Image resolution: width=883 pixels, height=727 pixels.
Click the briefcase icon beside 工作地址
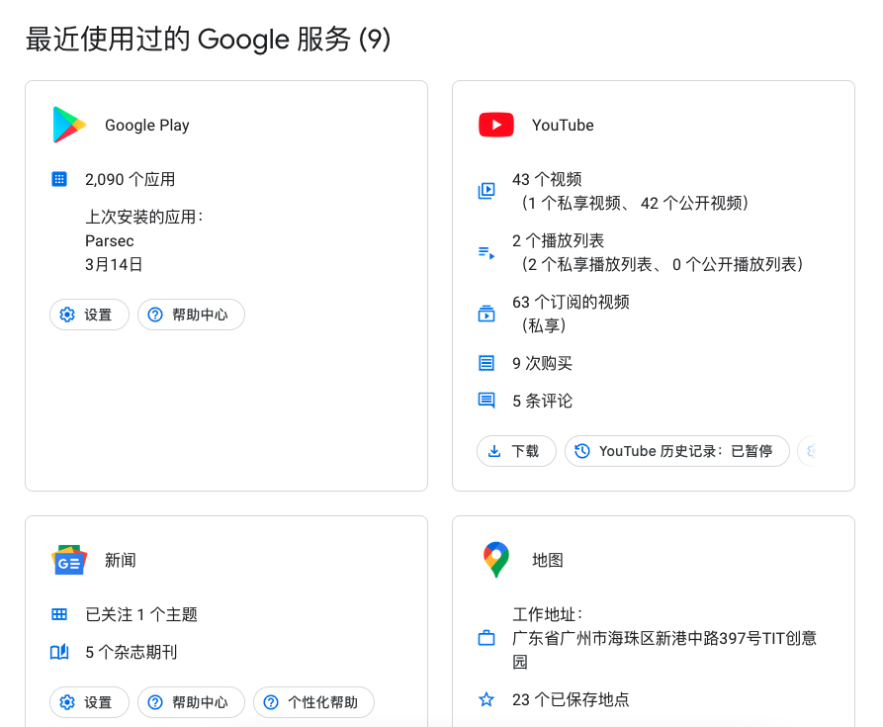click(486, 638)
